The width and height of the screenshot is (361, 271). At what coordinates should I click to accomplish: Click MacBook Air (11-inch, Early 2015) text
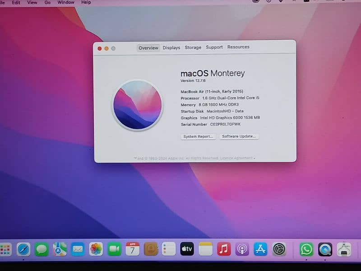tap(212, 92)
